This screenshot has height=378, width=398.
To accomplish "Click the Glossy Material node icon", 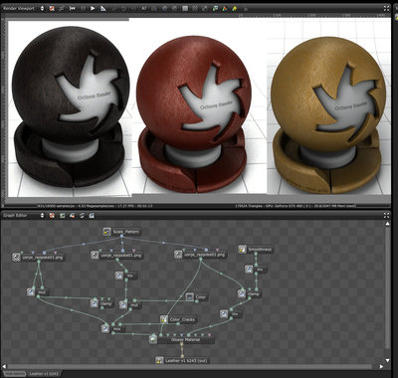I will pyautogui.click(x=153, y=339).
